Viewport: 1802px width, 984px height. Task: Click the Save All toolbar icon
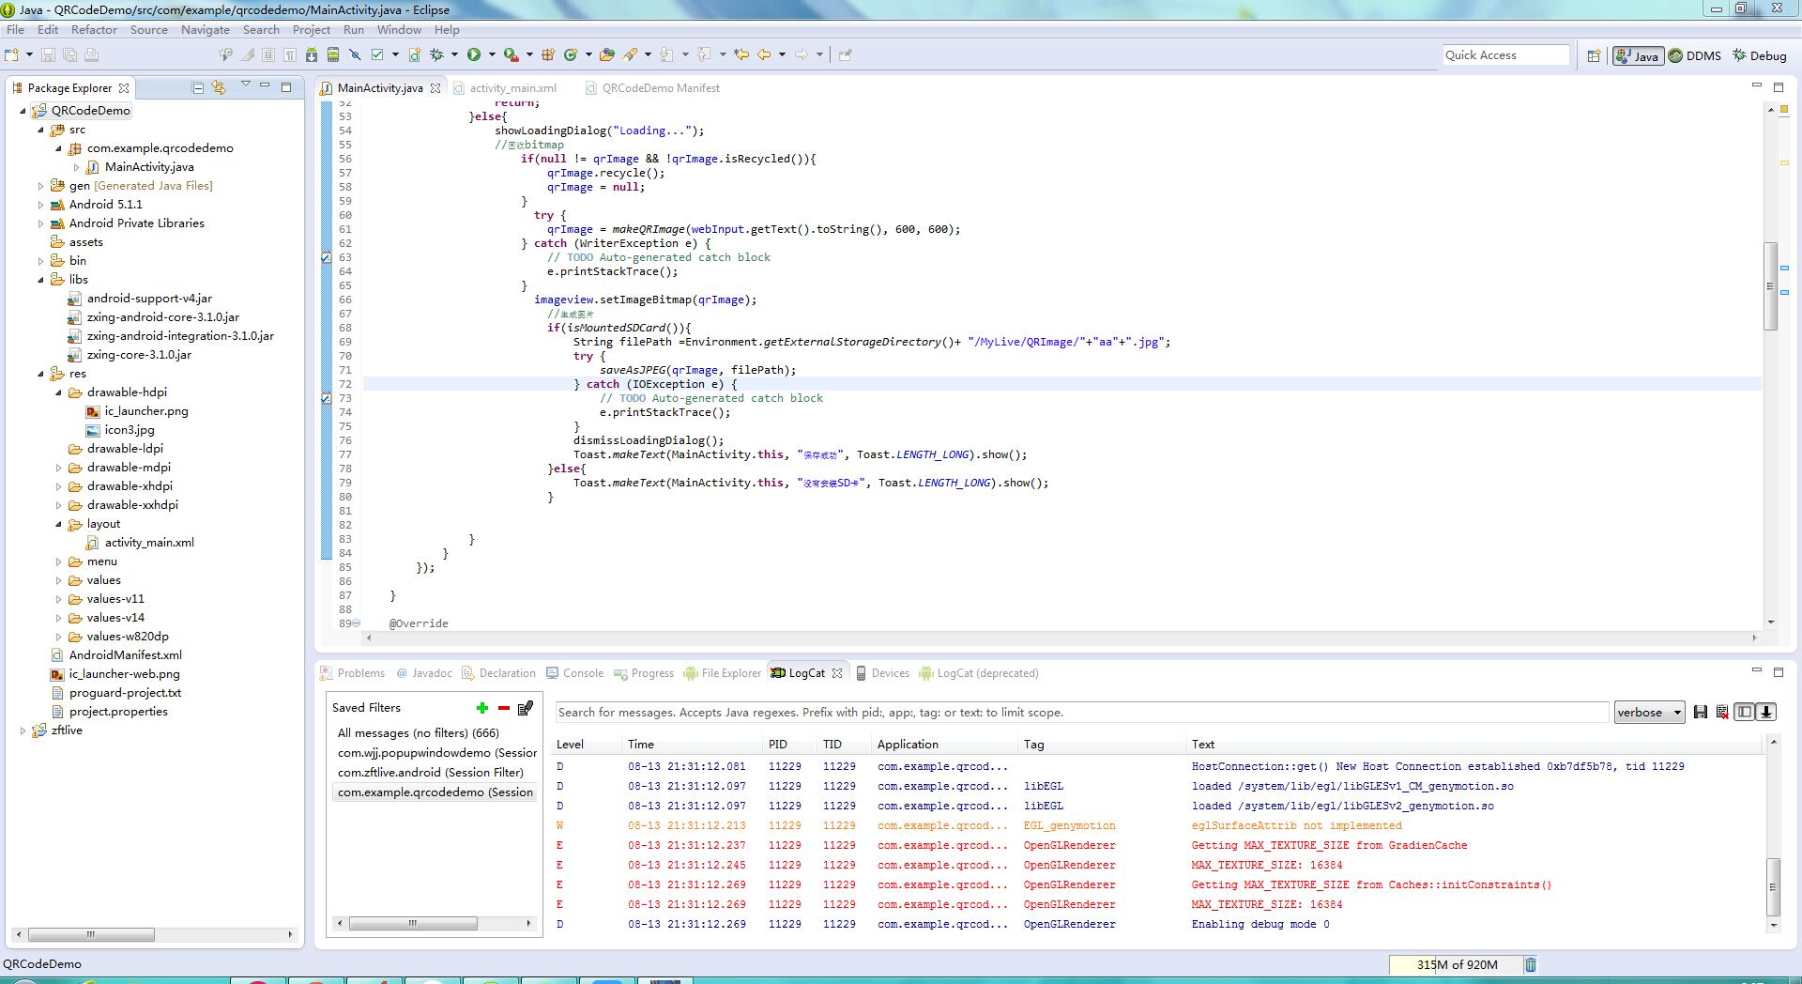(69, 54)
